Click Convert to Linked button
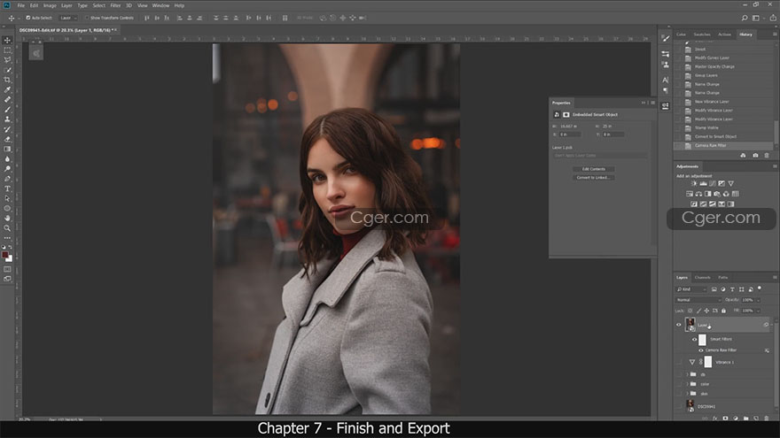Image resolution: width=780 pixels, height=438 pixels. coord(594,177)
